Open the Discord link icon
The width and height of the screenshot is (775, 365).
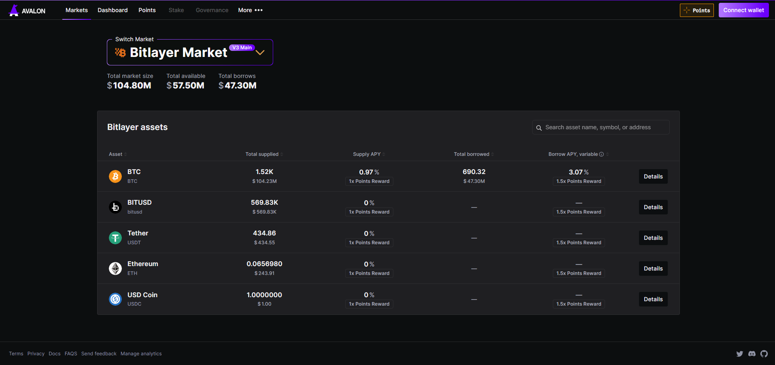tap(752, 354)
